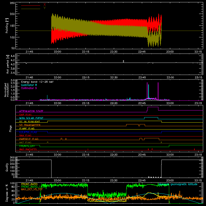This screenshot has width=206, height=206.
Task: Click the SC_TRANSMITTER flag label
Action: click(x=30, y=125)
